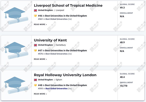
Task: Click UK flag icon under Royal Holloway
Action: pyautogui.click(x=36, y=80)
